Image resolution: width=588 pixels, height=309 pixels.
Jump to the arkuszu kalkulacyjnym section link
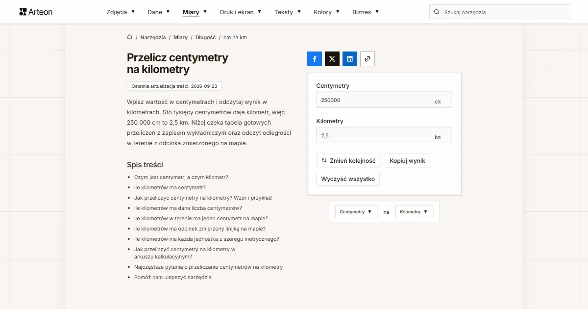(x=185, y=253)
